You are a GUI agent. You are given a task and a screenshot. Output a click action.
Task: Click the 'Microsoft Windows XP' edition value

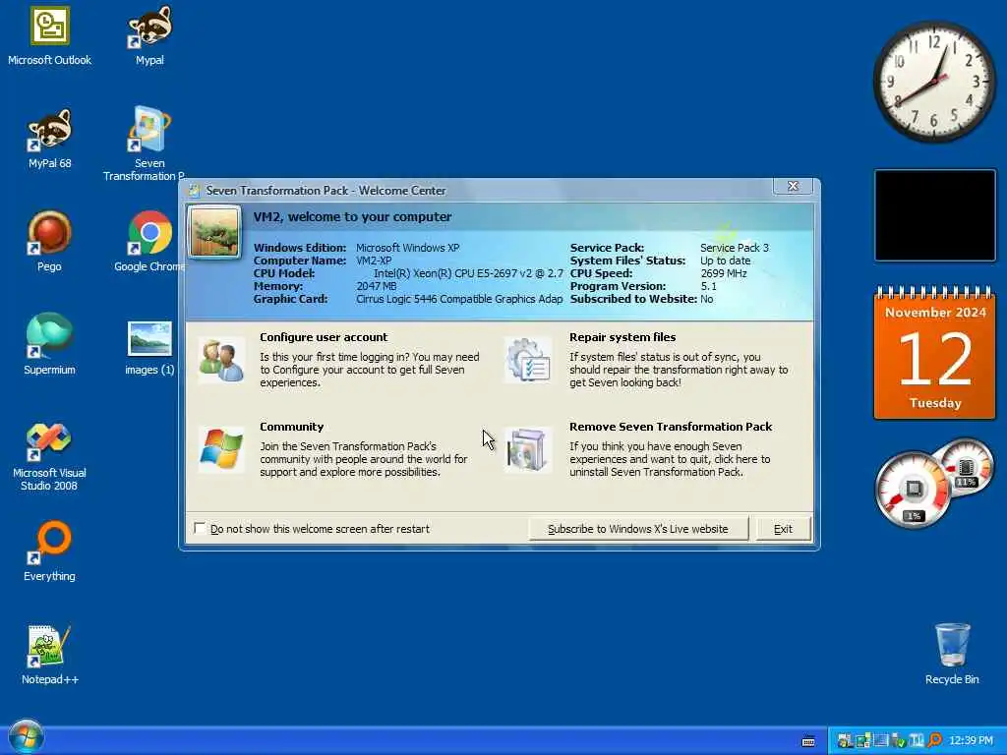pos(408,248)
